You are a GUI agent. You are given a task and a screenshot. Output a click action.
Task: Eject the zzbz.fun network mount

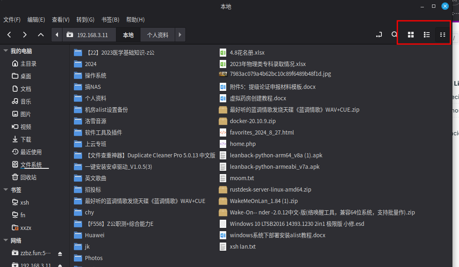coord(60,253)
